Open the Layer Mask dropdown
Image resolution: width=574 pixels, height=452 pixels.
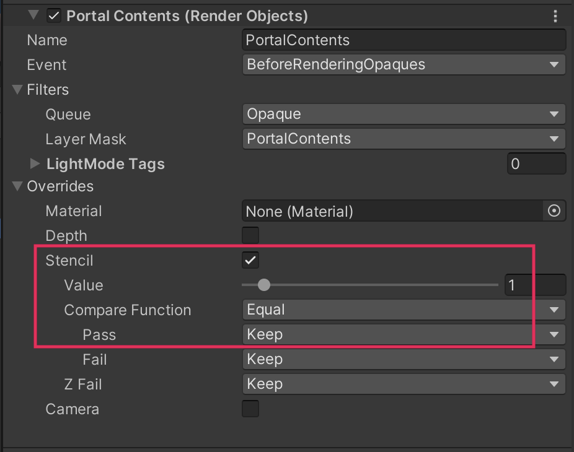[x=404, y=139]
